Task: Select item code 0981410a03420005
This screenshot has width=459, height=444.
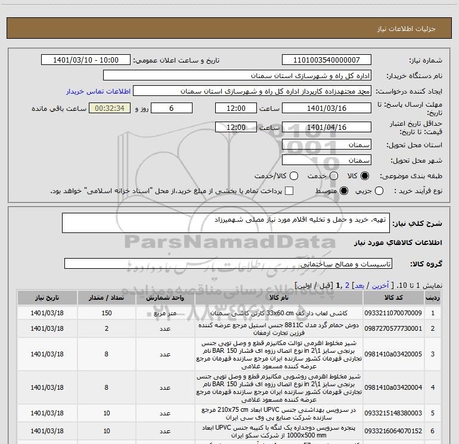Action: (x=393, y=354)
